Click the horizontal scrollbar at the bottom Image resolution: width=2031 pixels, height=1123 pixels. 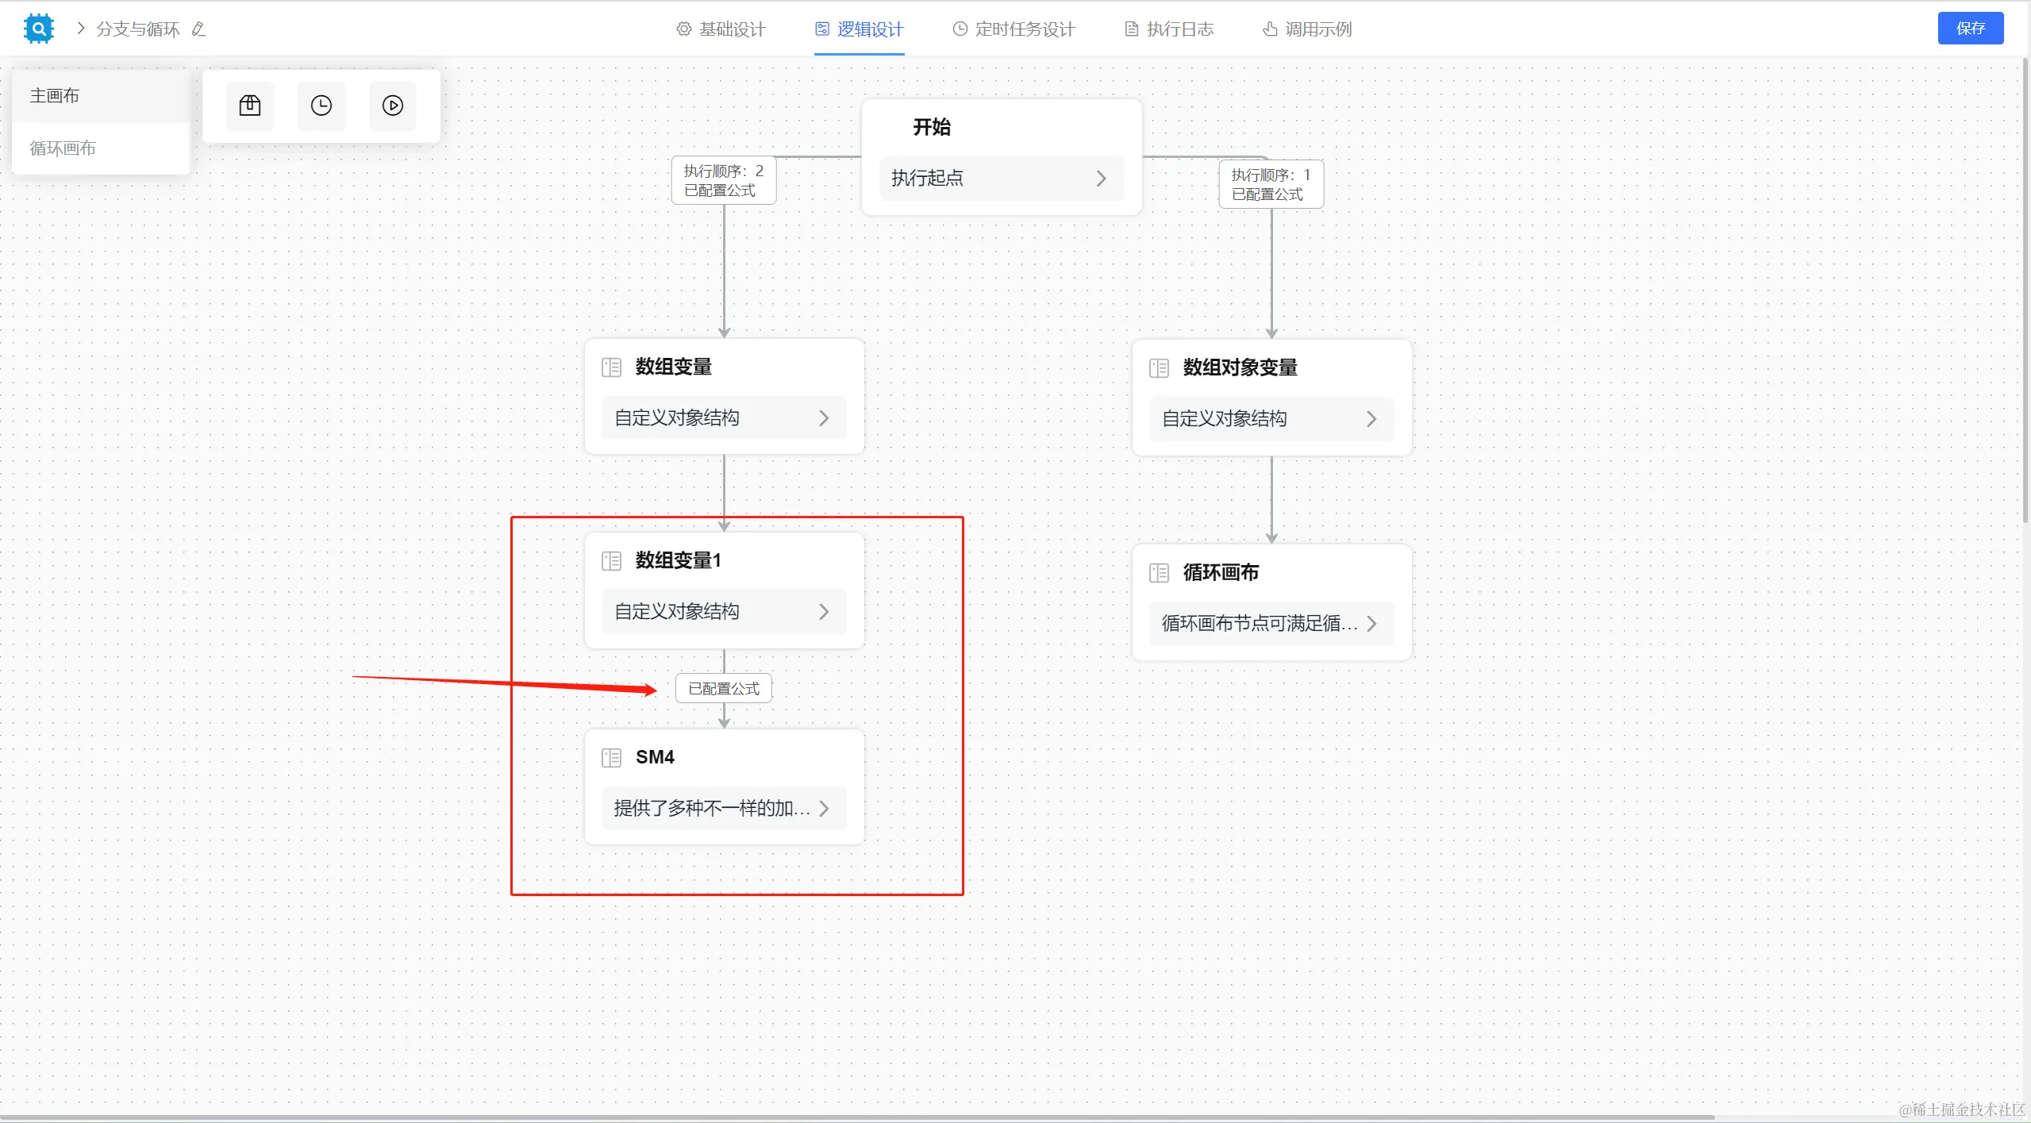pos(857,1117)
